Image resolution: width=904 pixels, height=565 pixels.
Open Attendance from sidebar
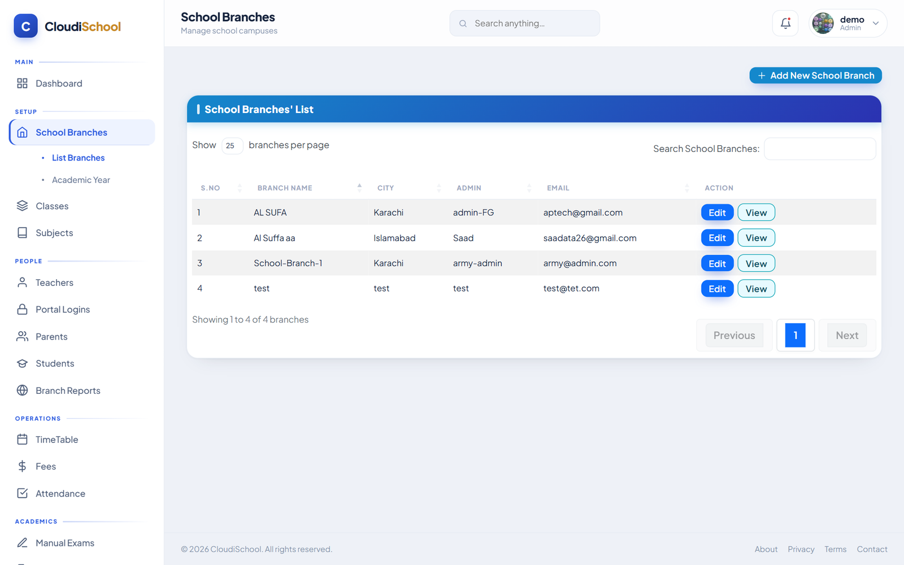tap(82, 493)
